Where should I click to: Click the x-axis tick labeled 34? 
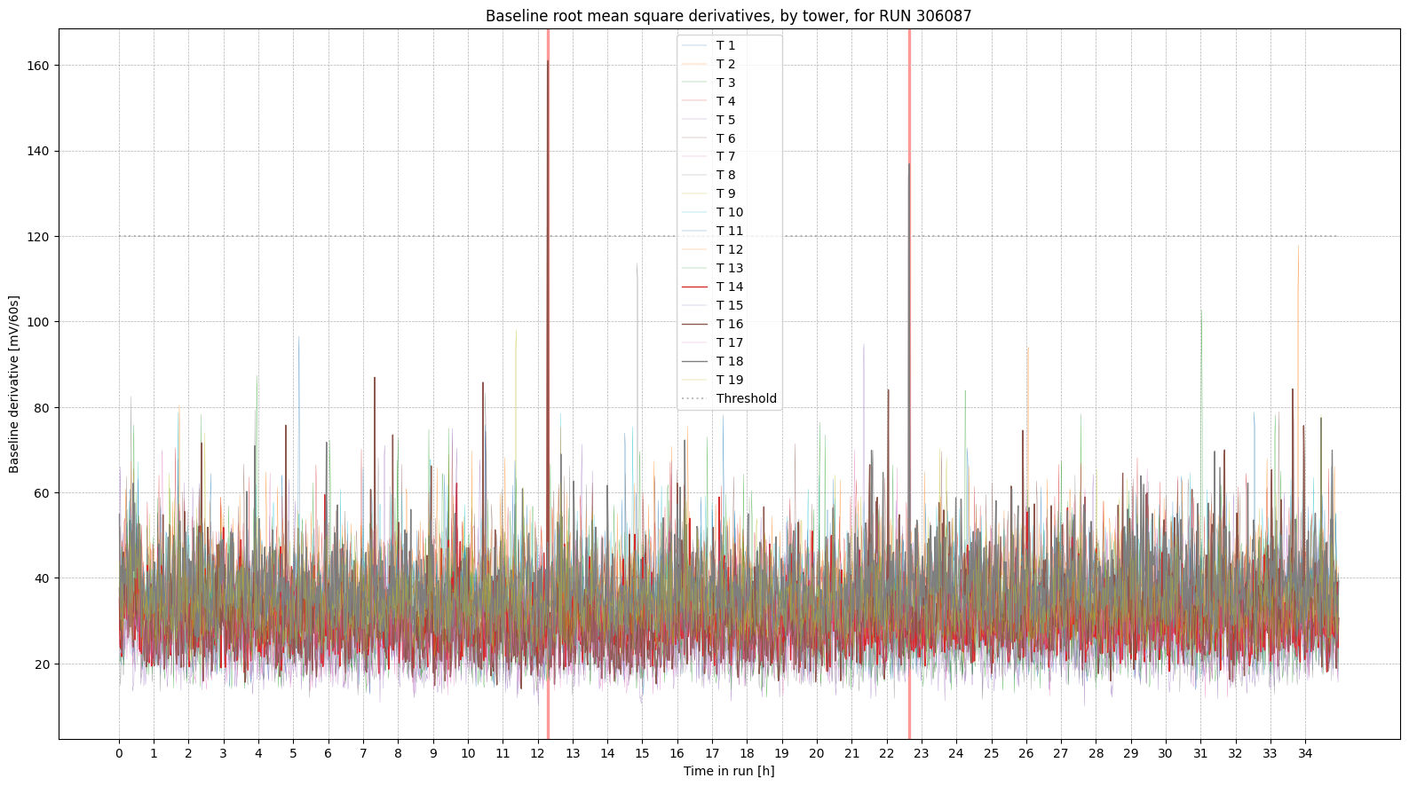(x=1305, y=753)
